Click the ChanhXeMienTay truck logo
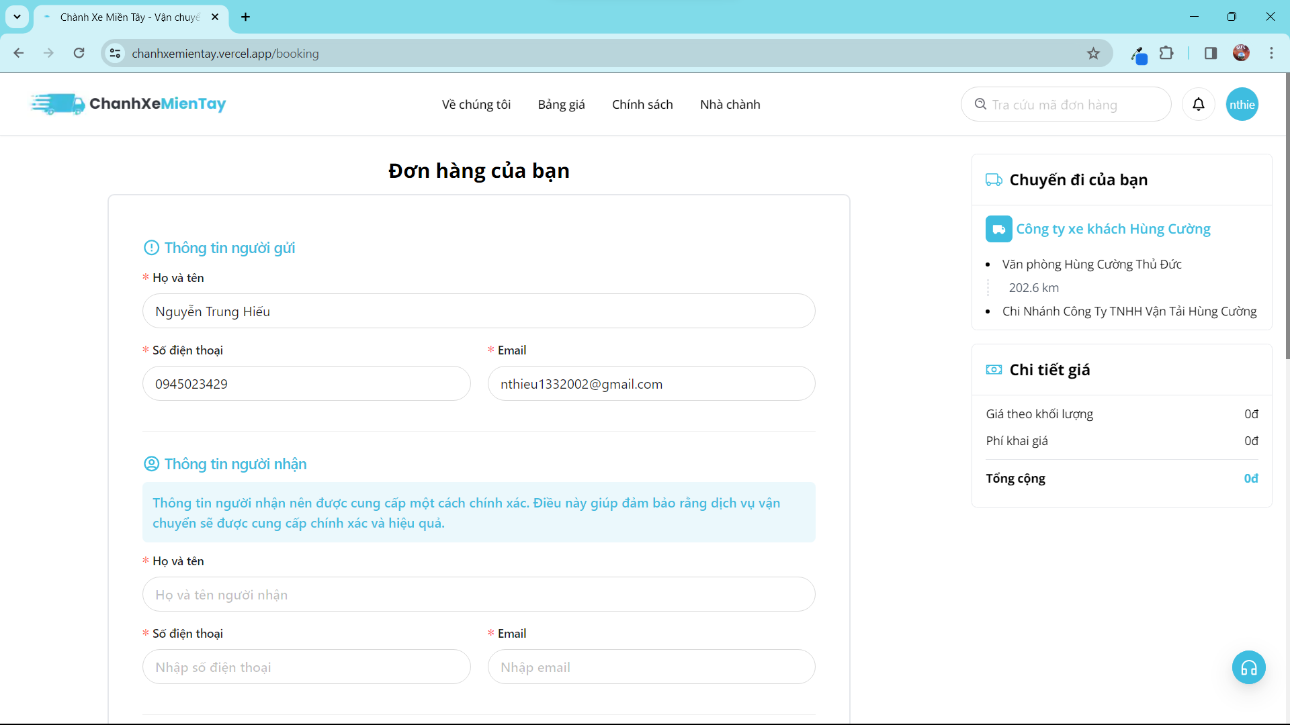 [x=57, y=103]
